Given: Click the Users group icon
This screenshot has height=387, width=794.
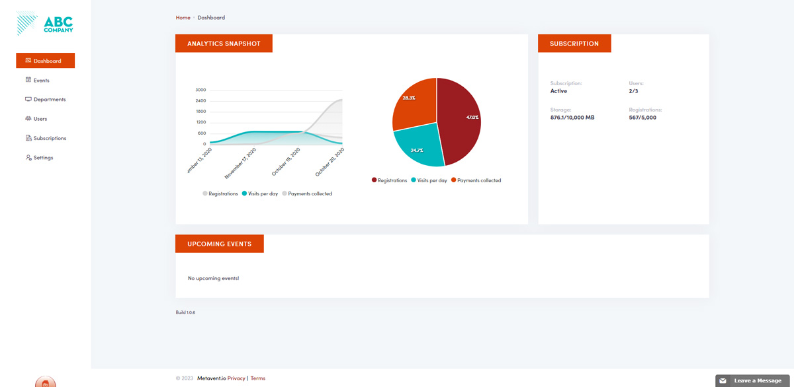Looking at the screenshot, I should tap(28, 119).
